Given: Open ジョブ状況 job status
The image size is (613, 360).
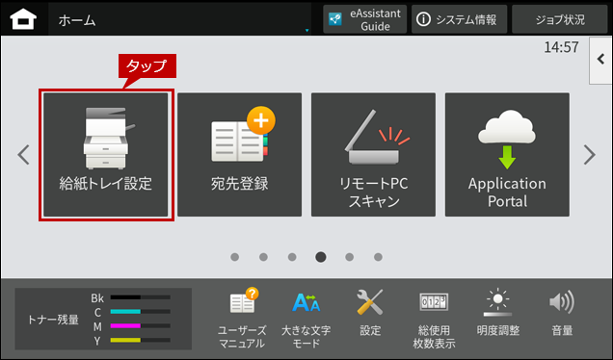Looking at the screenshot, I should click(559, 19).
